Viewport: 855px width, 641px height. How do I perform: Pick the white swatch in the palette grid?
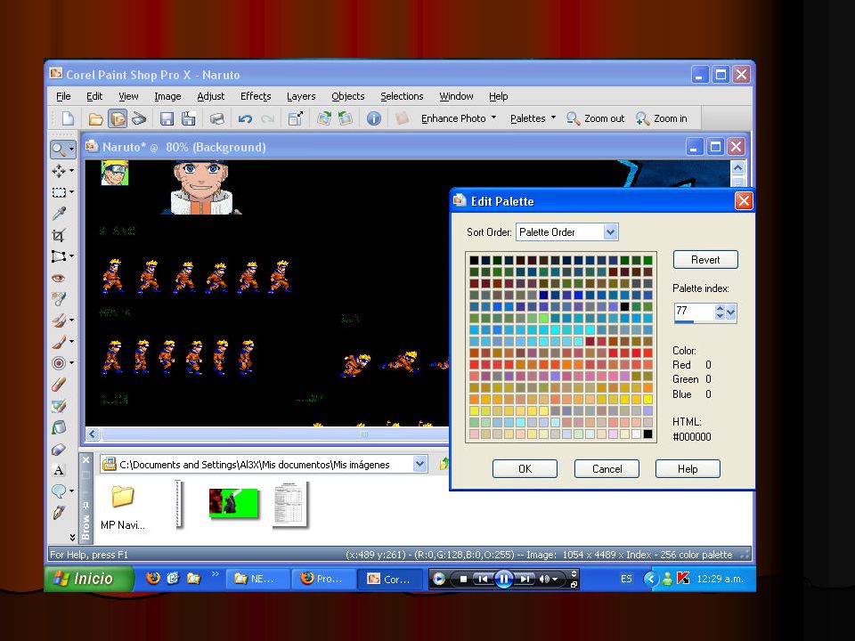pyautogui.click(x=636, y=434)
